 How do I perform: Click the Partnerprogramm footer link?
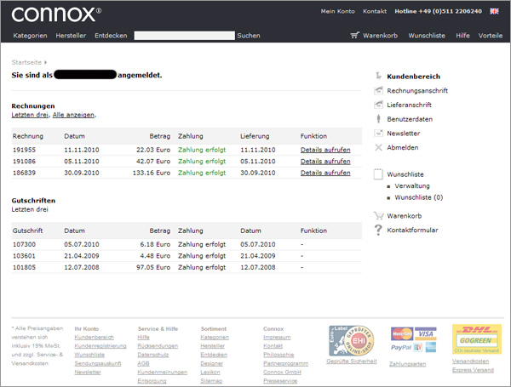[286, 363]
